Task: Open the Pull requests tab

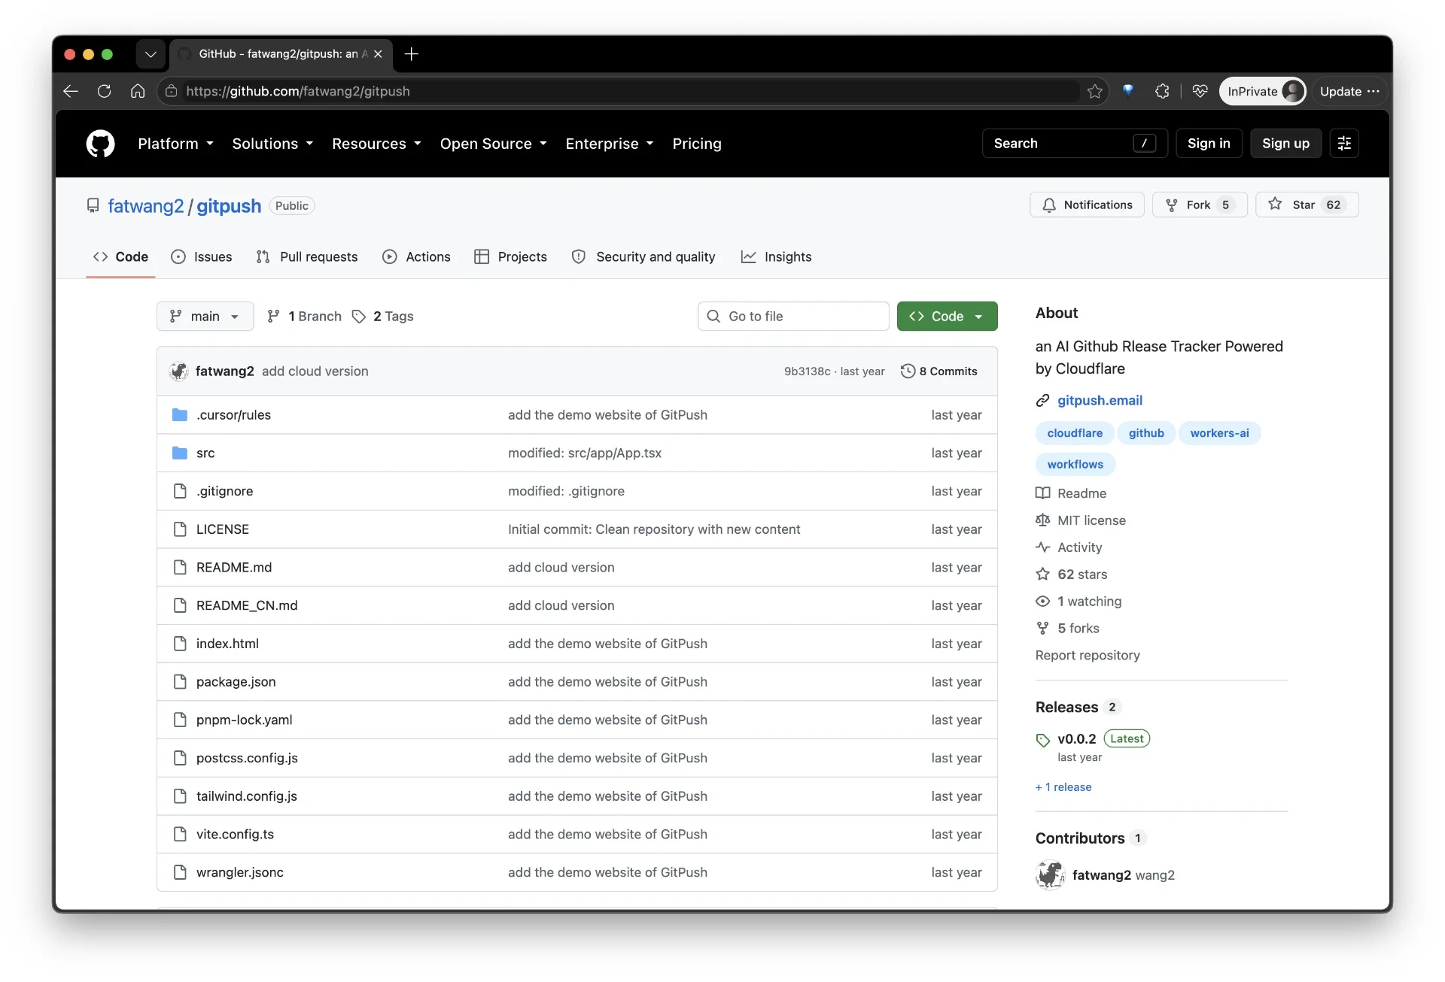Action: 307,257
